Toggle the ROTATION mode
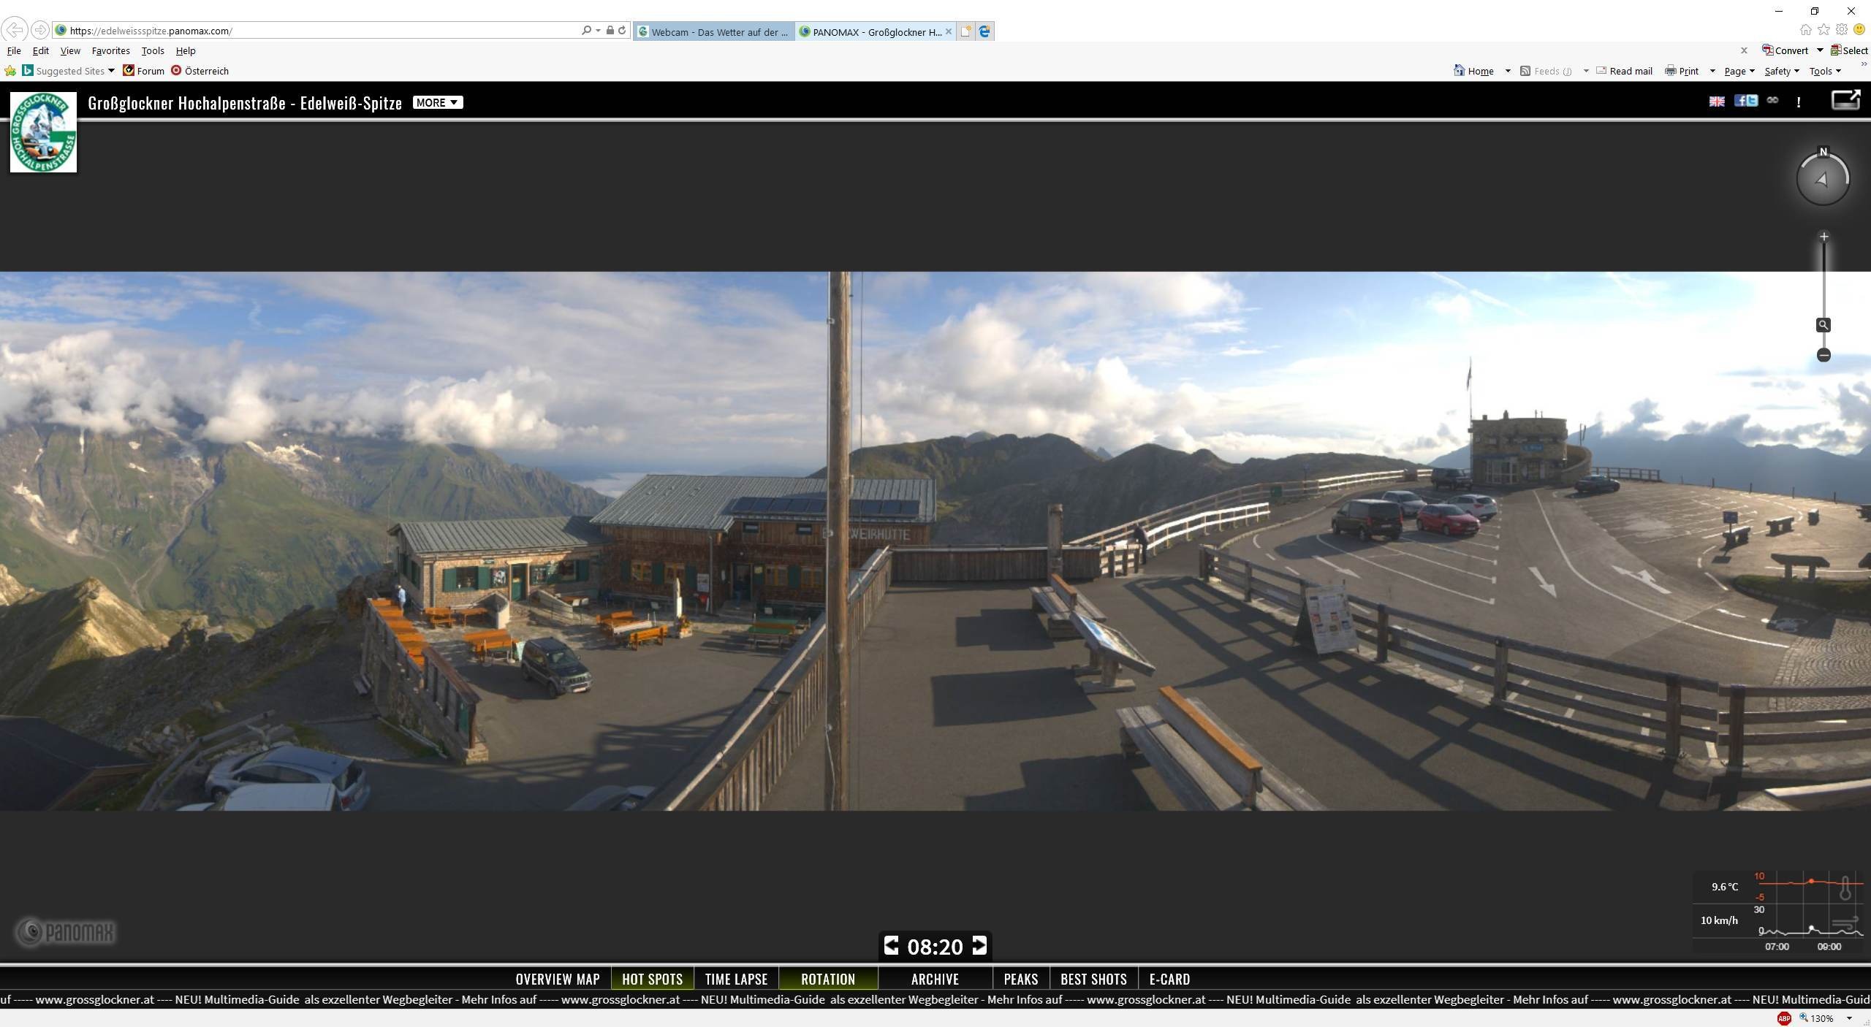The image size is (1871, 1027). coord(827,979)
